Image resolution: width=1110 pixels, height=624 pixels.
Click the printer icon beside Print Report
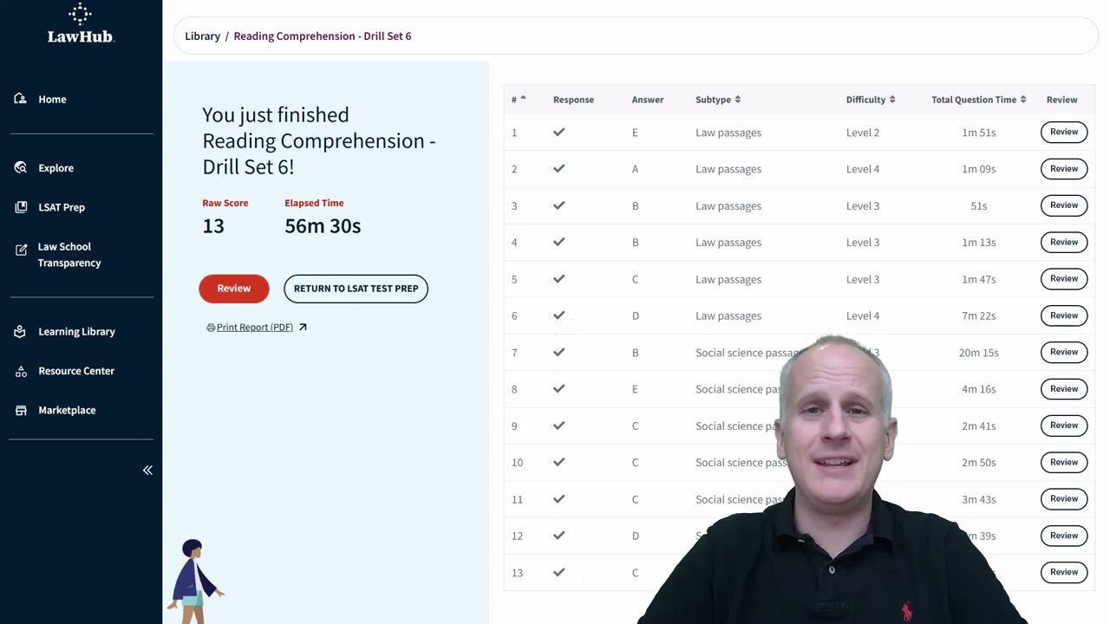coord(211,328)
